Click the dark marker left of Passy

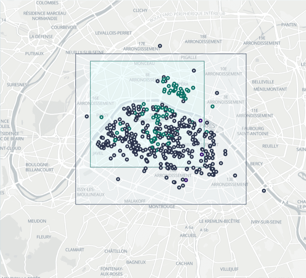[87, 116]
